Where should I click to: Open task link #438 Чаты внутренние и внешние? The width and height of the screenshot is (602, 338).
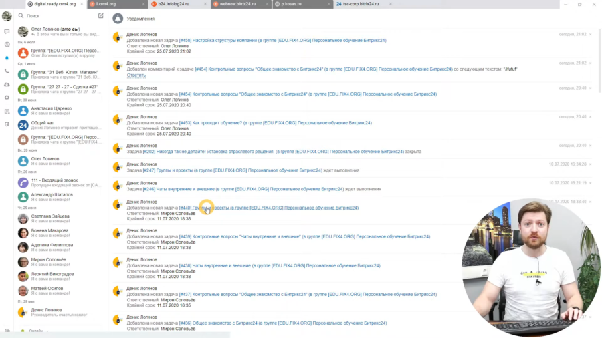click(x=280, y=265)
